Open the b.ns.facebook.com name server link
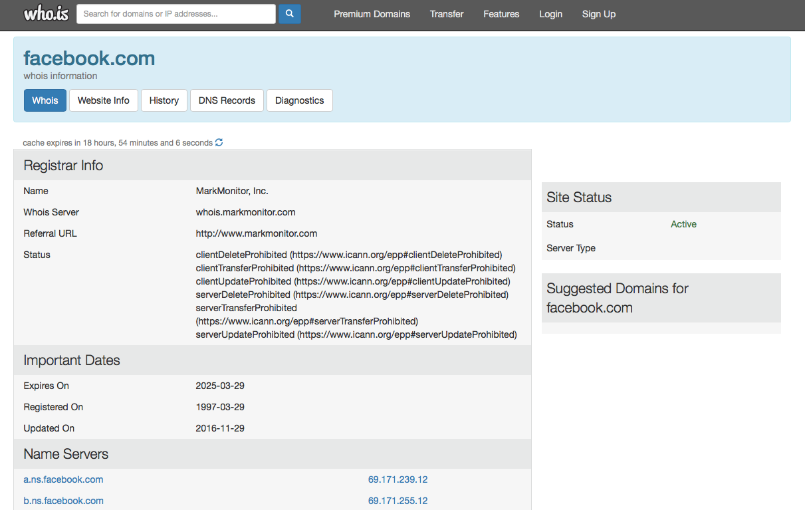 [x=63, y=501]
